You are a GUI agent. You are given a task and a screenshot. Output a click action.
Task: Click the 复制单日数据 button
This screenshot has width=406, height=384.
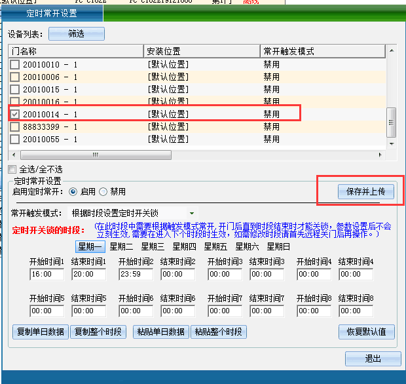[x=39, y=332]
